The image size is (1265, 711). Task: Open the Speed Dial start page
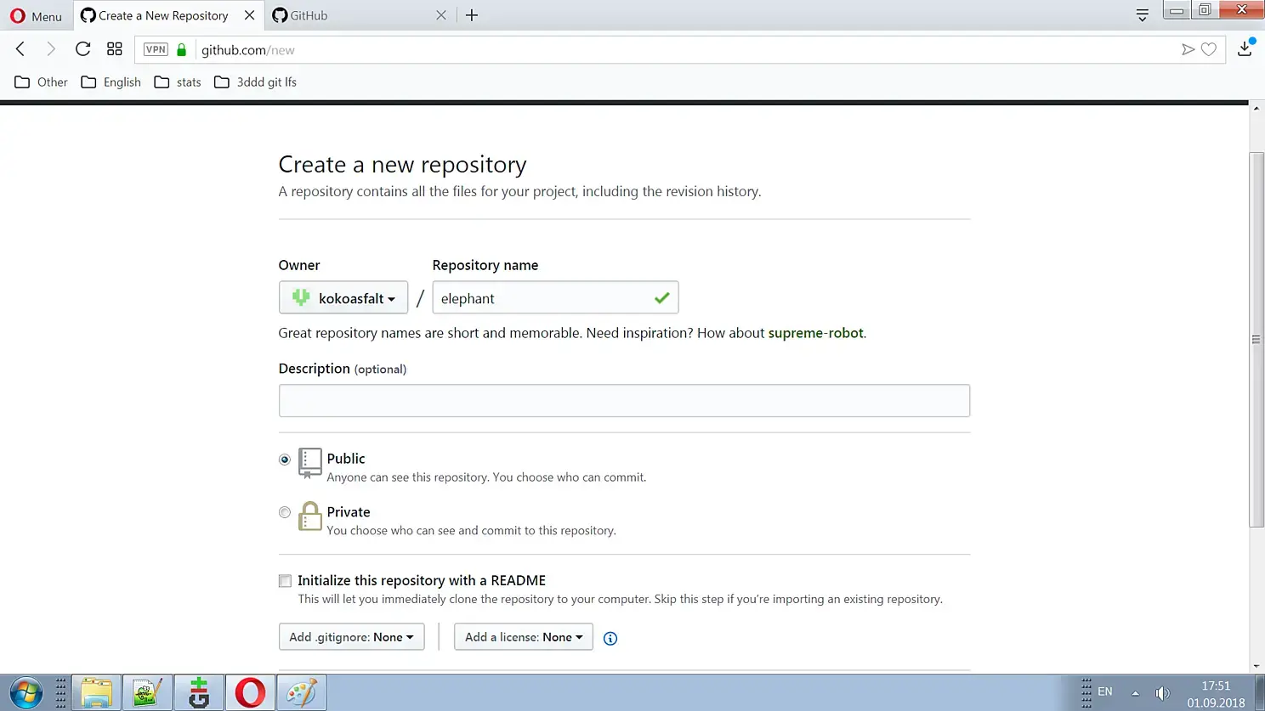click(x=115, y=49)
